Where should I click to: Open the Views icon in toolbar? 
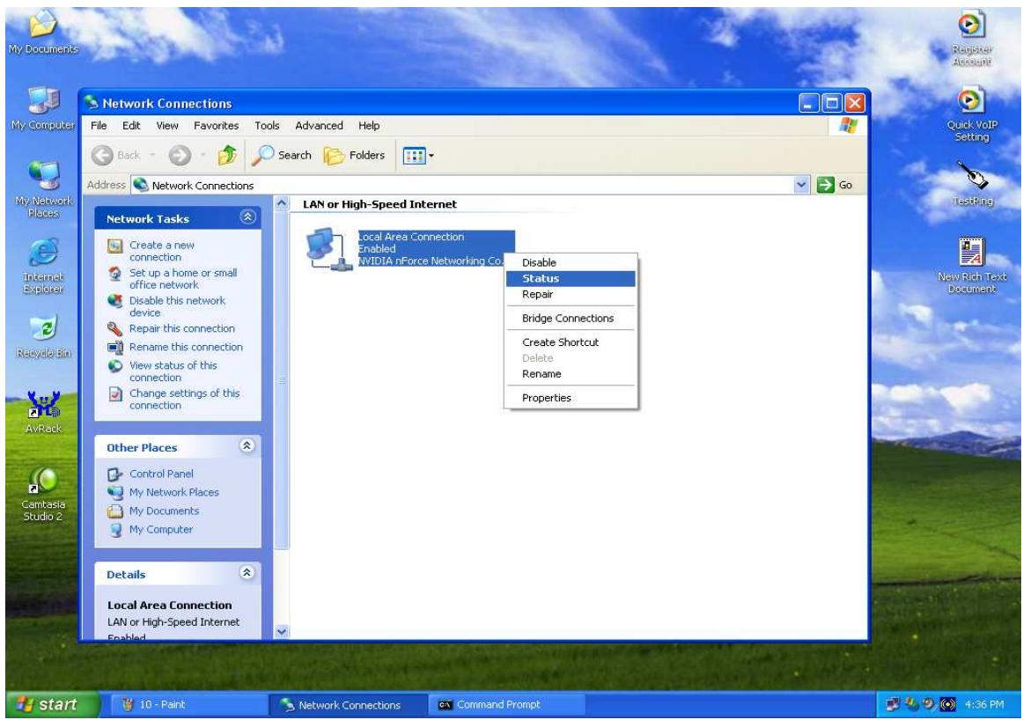point(415,155)
